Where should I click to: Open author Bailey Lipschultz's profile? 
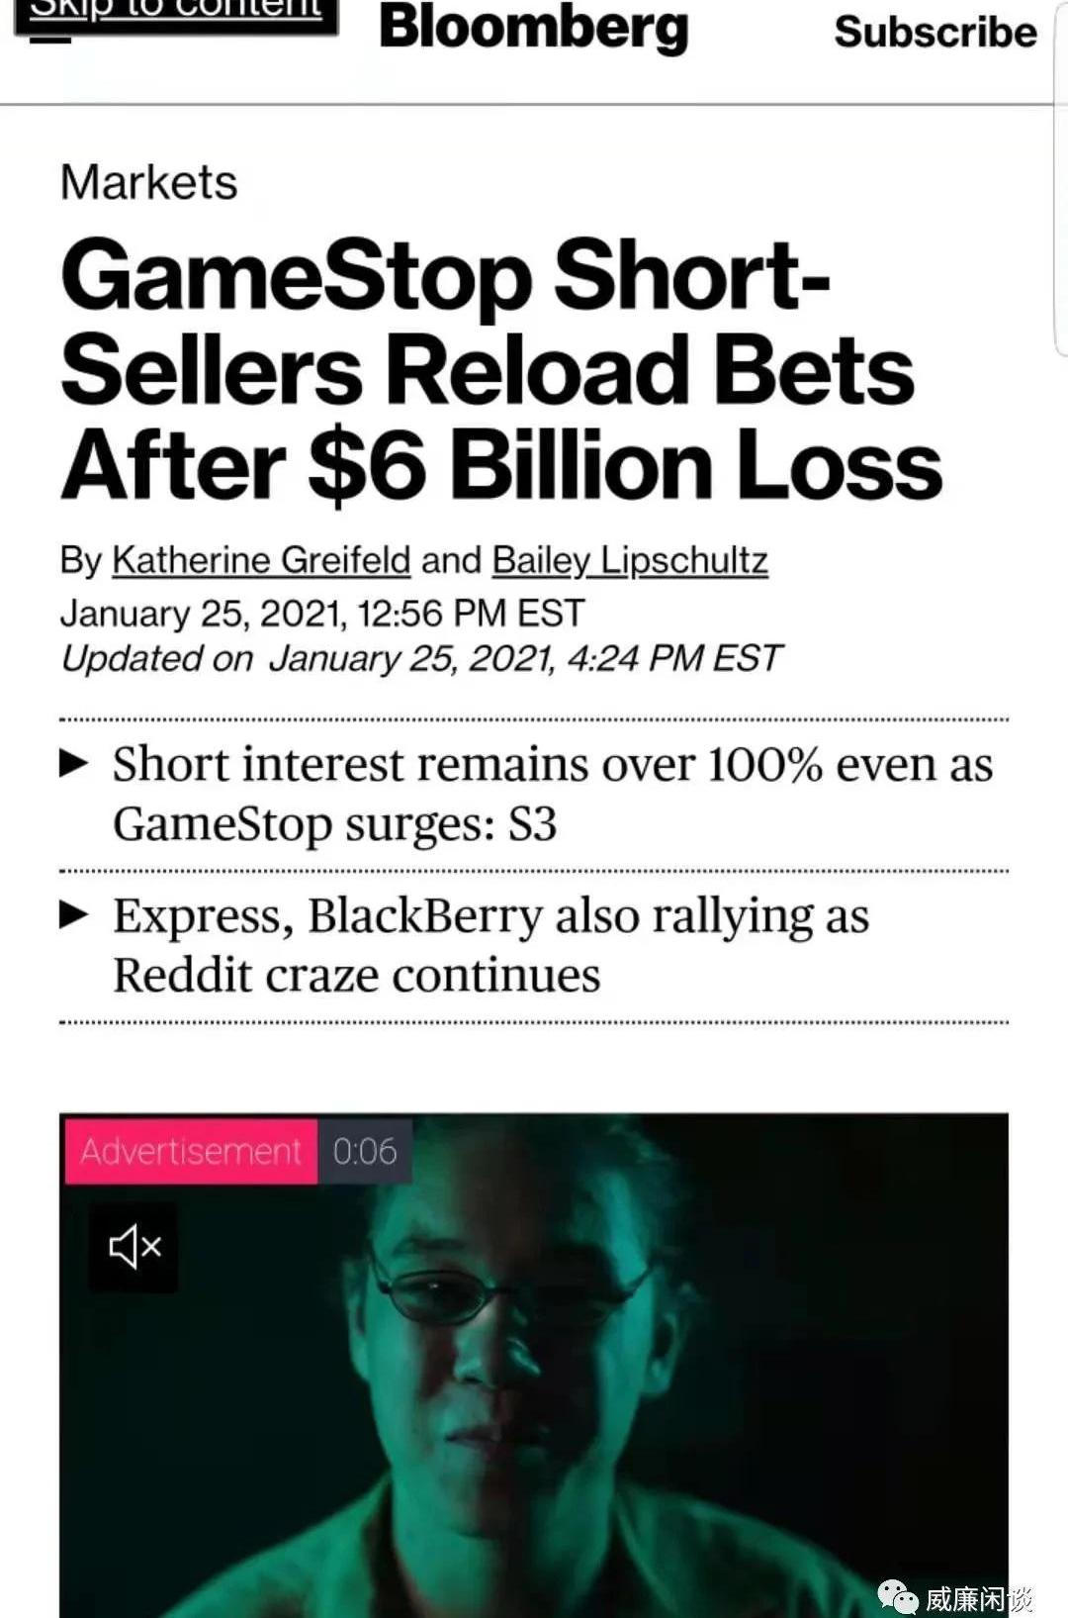pyautogui.click(x=630, y=560)
